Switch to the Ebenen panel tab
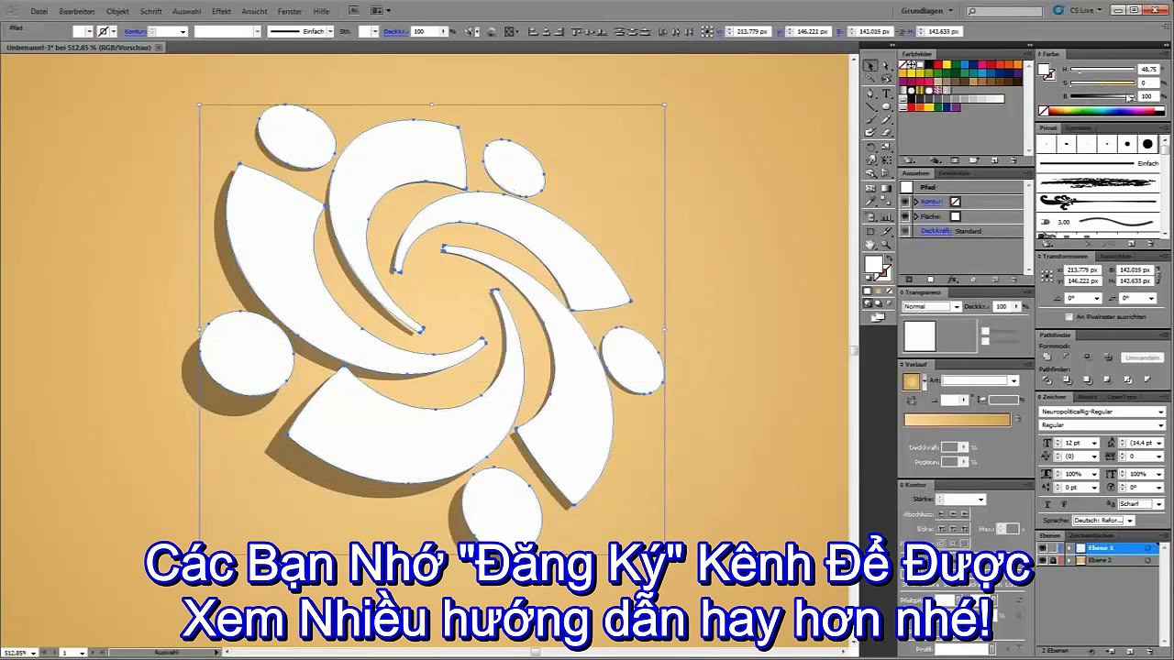The height and width of the screenshot is (660, 1174). [x=1051, y=535]
